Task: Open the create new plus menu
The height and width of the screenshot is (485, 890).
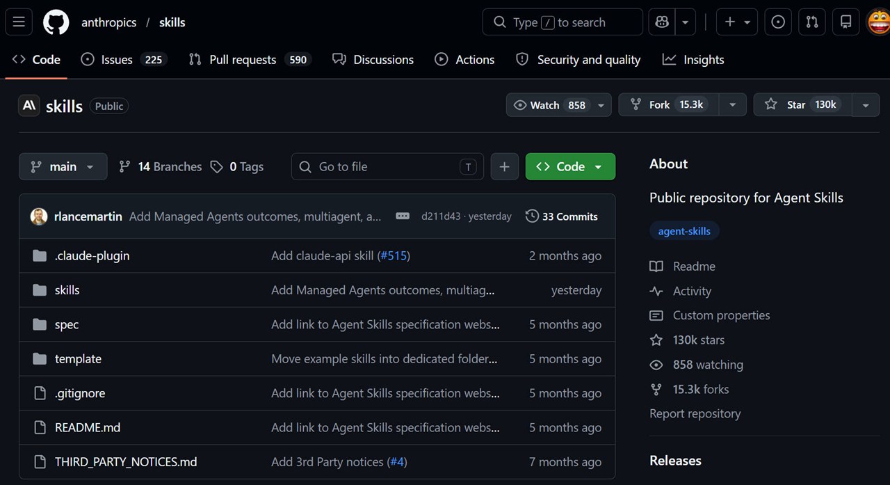Action: click(x=737, y=22)
